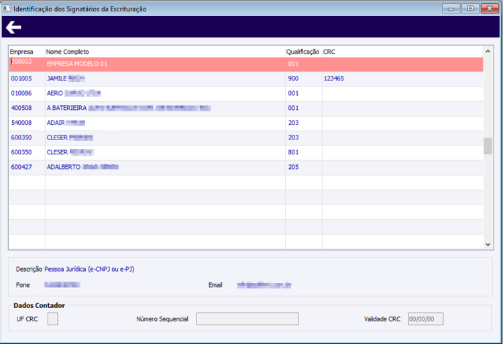
Task: Go back using the white arrow icon
Action: [13, 27]
